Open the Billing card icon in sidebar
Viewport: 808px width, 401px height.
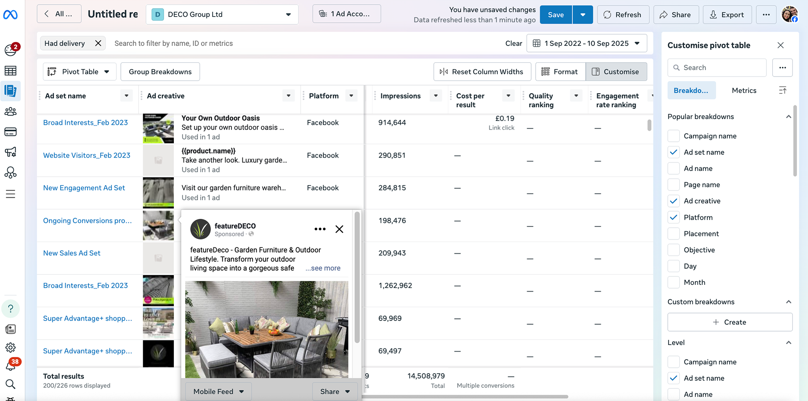tap(11, 132)
